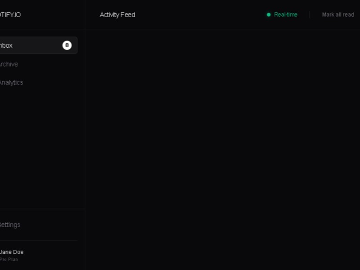Select the Activity Feed title
Image resolution: width=360 pixels, height=270 pixels.
point(117,14)
